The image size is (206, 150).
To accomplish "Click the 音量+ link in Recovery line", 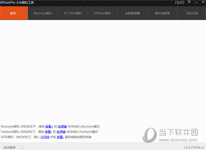I will pyautogui.click(x=49, y=126).
